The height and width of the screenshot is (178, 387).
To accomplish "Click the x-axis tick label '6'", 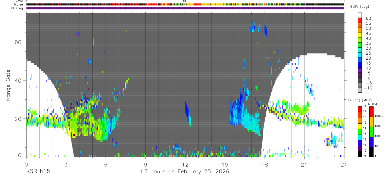I will (106, 165).
